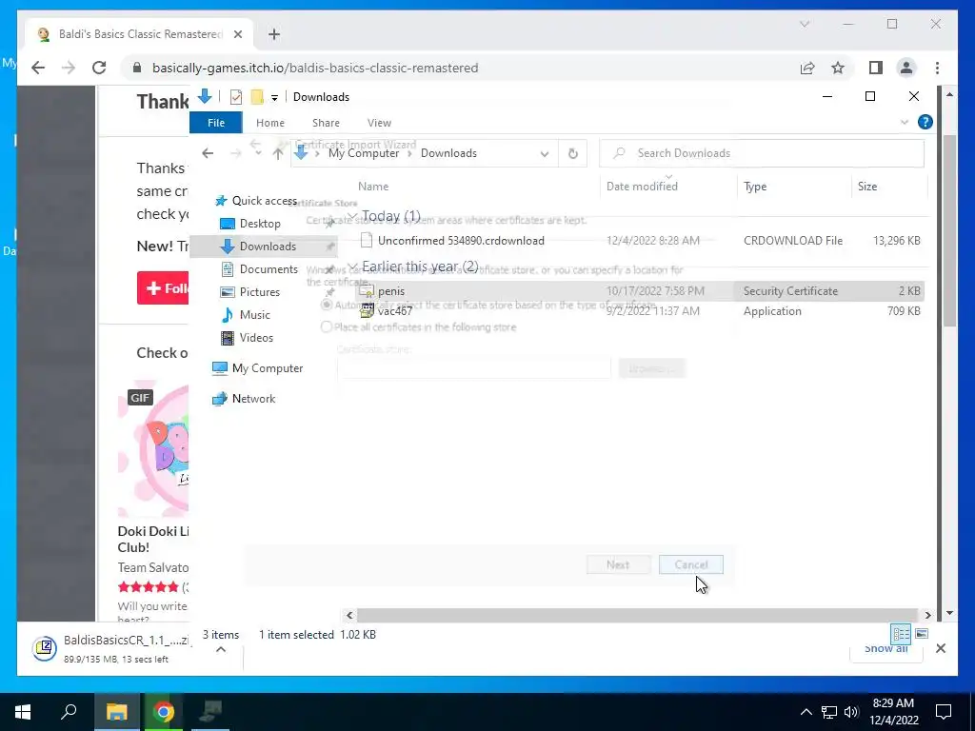Click Show all downloads in Chrome

point(885,648)
